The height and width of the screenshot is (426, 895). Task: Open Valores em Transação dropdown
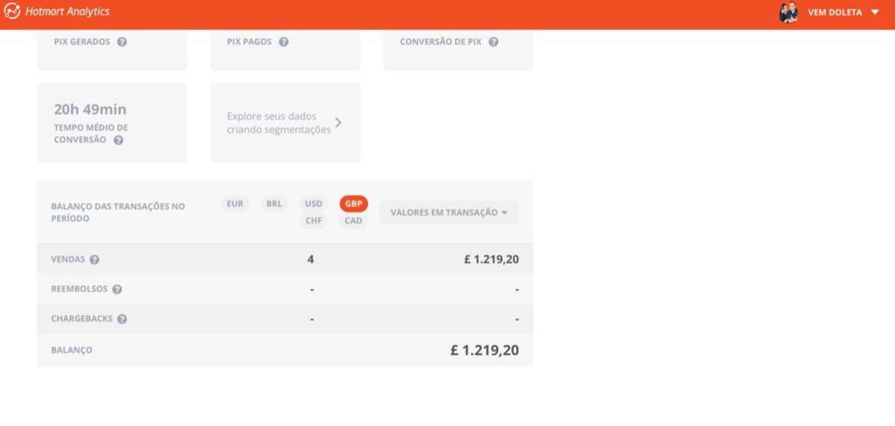[x=448, y=212]
